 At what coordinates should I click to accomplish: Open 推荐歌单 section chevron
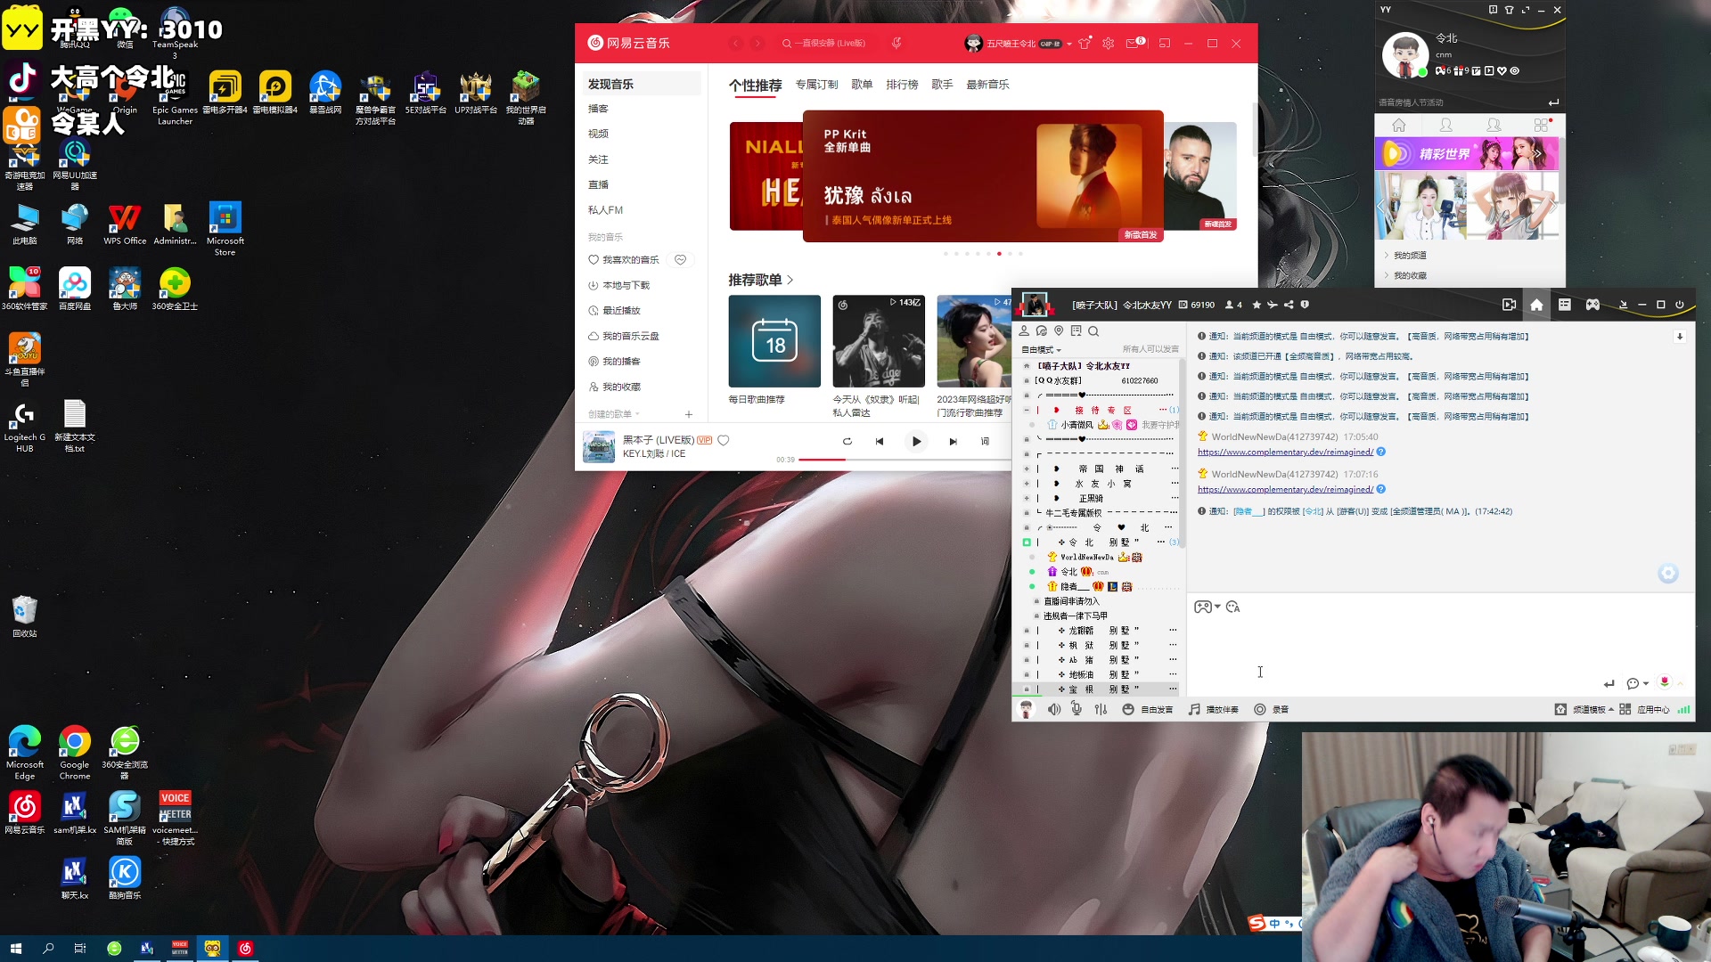point(790,280)
